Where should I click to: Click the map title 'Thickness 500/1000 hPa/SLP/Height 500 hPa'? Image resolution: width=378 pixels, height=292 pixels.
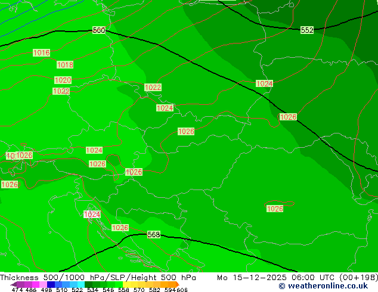tap(98, 278)
